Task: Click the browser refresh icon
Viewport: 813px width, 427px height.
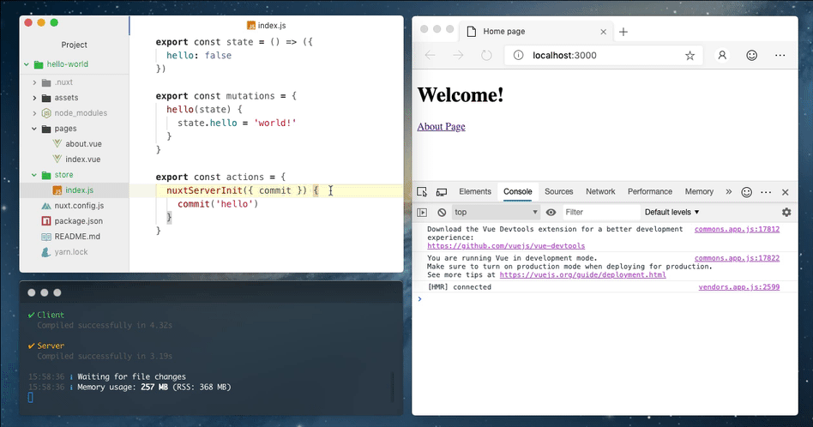Action: pyautogui.click(x=486, y=55)
